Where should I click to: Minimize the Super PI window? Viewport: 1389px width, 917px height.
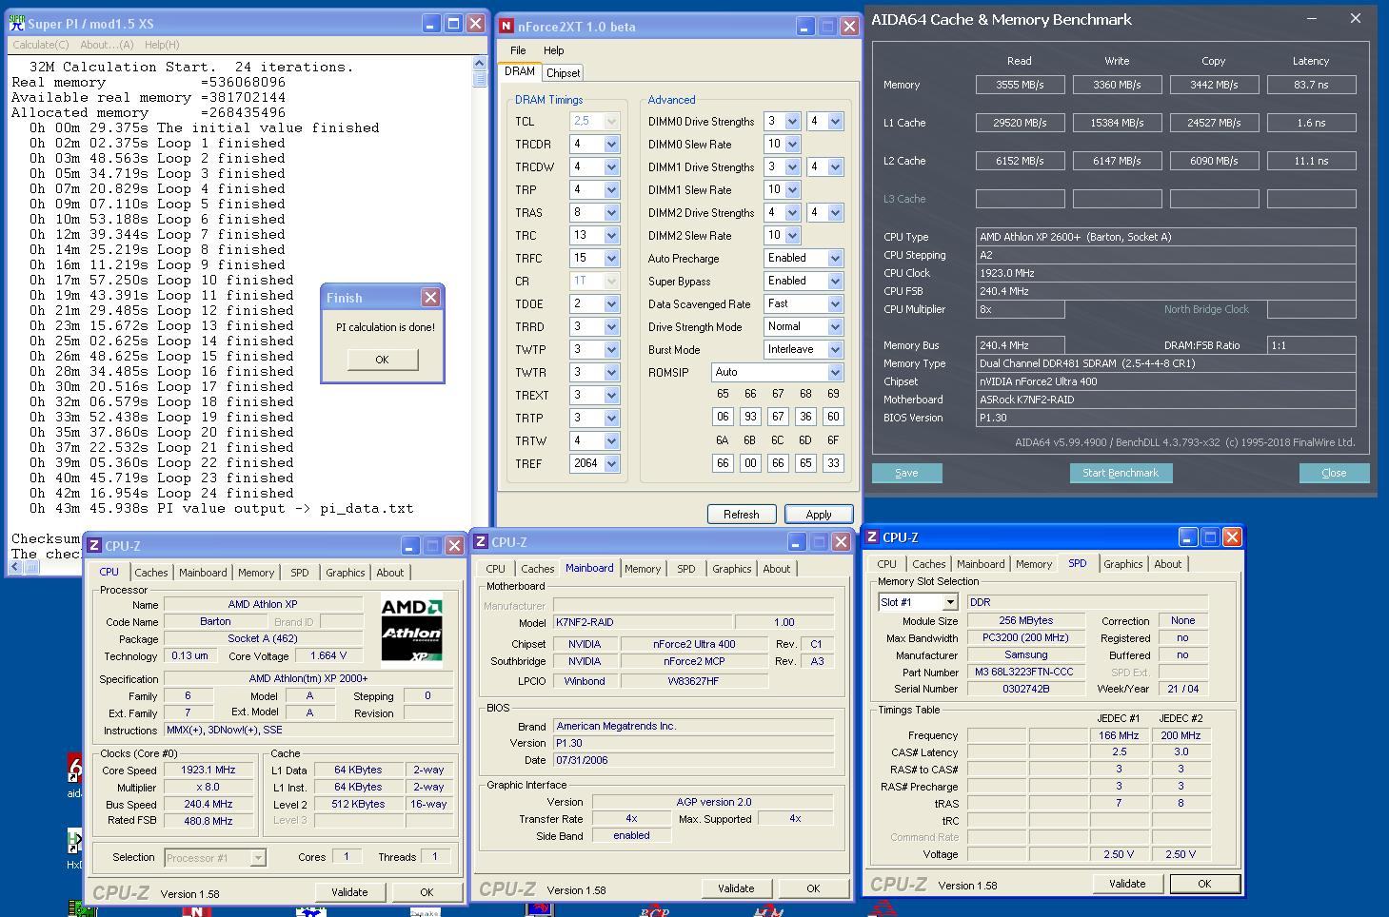[430, 24]
